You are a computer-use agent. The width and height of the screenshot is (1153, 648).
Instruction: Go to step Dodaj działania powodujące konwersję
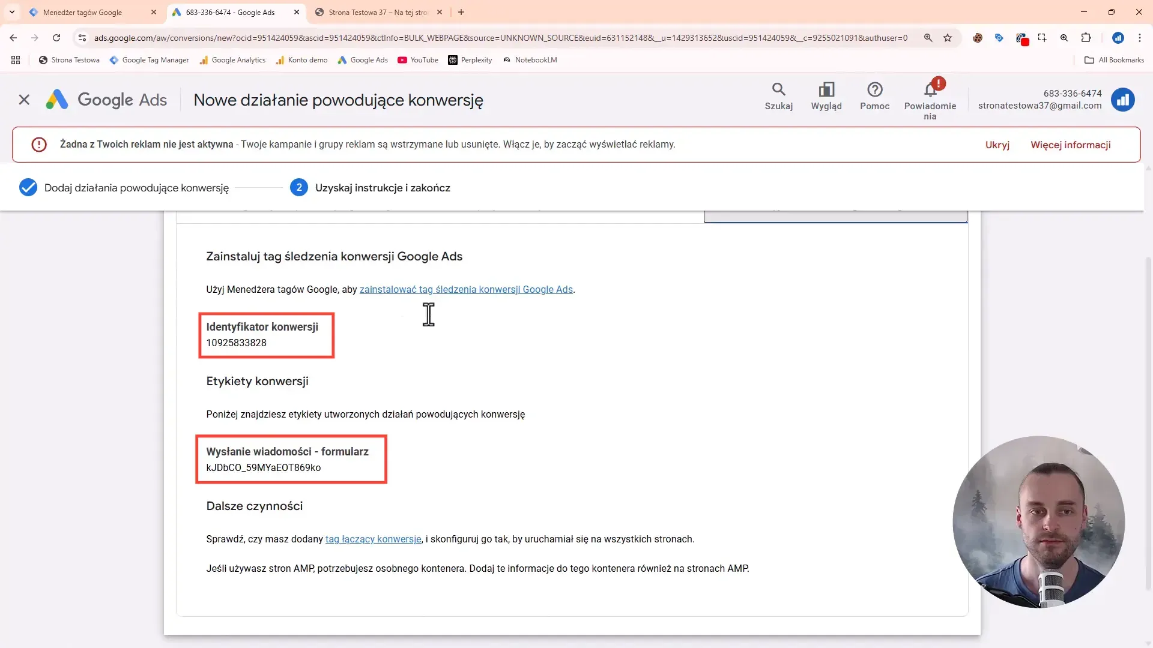click(x=124, y=188)
